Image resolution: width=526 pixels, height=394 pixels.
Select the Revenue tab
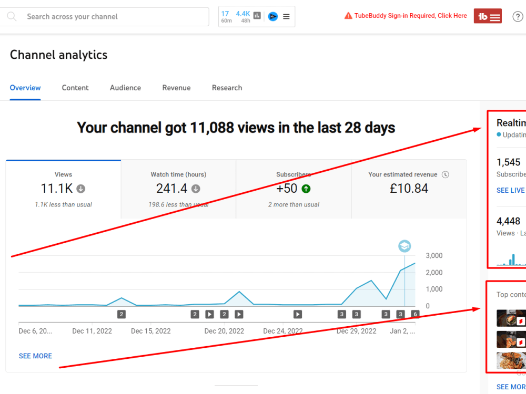pyautogui.click(x=176, y=88)
